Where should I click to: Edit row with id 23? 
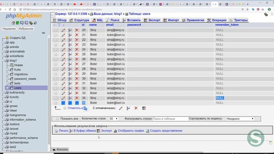click(63, 44)
